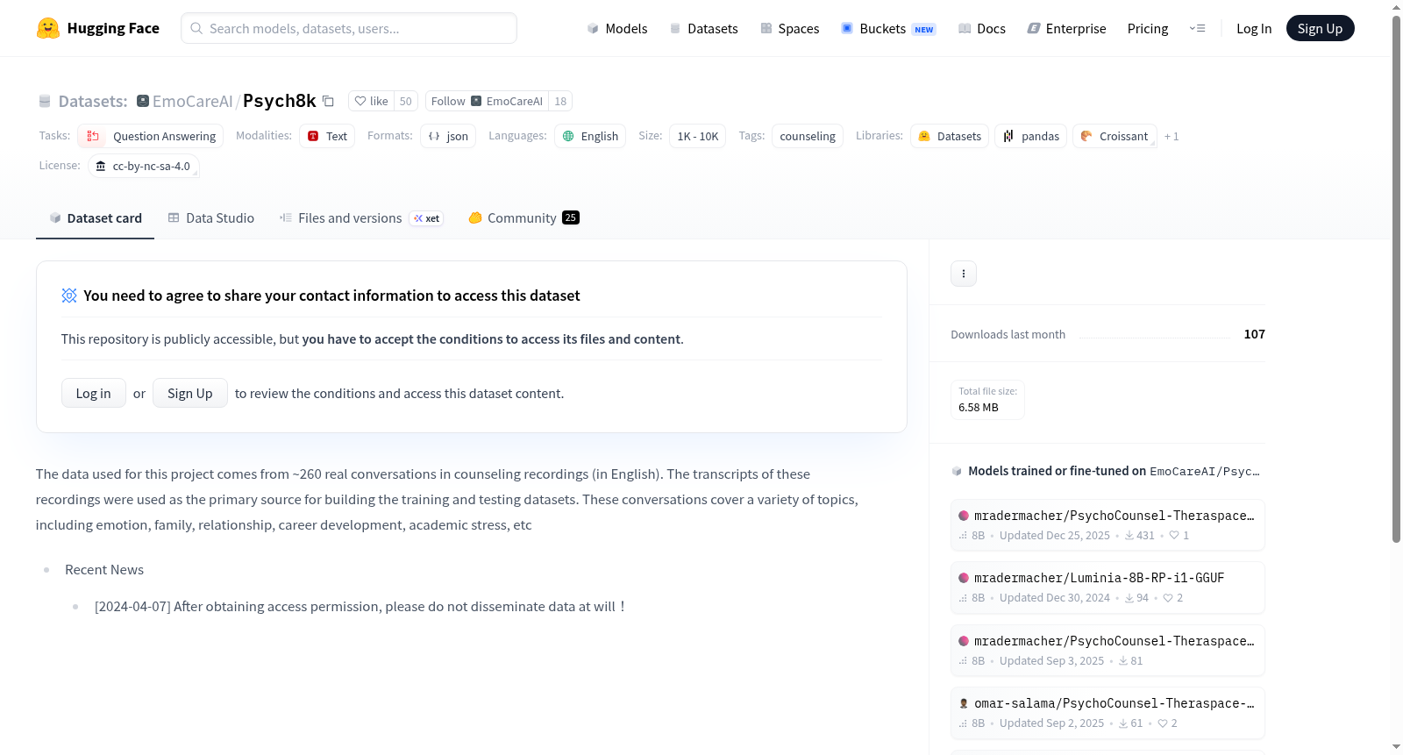This screenshot has height=755, width=1403.
Task: Click the EmoCareAI organization avatar in breadcrumb
Action: [143, 101]
